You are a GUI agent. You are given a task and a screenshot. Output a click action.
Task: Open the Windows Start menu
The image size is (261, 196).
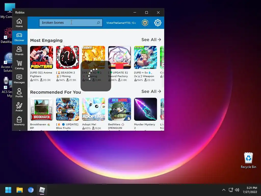tap(8, 190)
